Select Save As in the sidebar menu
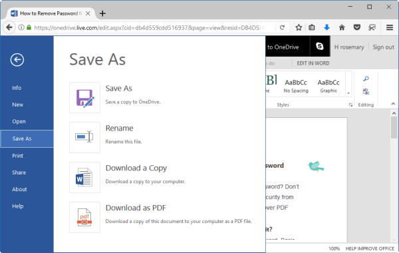Screen dimensions: 399x253 (27, 138)
